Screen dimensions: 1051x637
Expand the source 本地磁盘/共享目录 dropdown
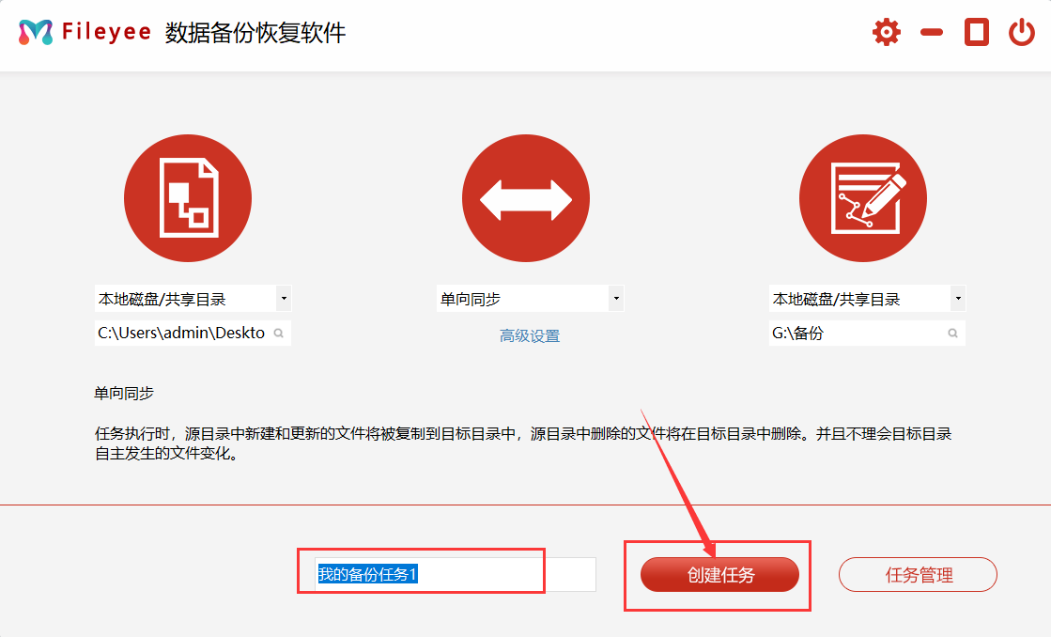tap(284, 300)
